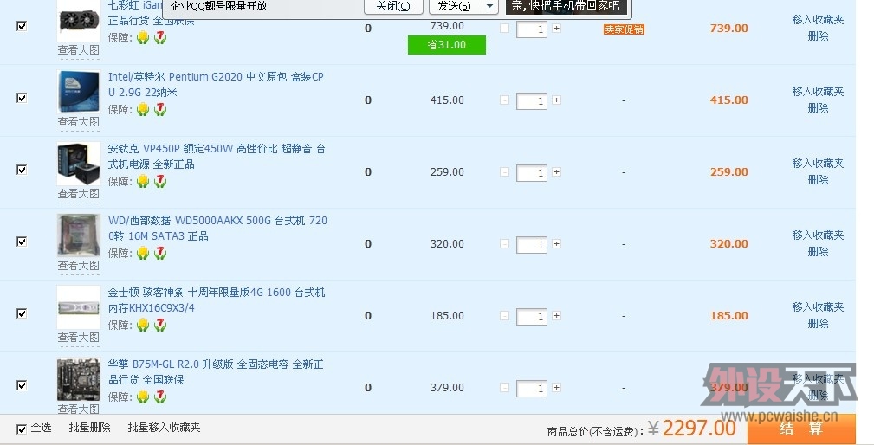874x445 pixels.
Task: Move WD hard drive to favorites 移入收藏夹
Action: [818, 235]
